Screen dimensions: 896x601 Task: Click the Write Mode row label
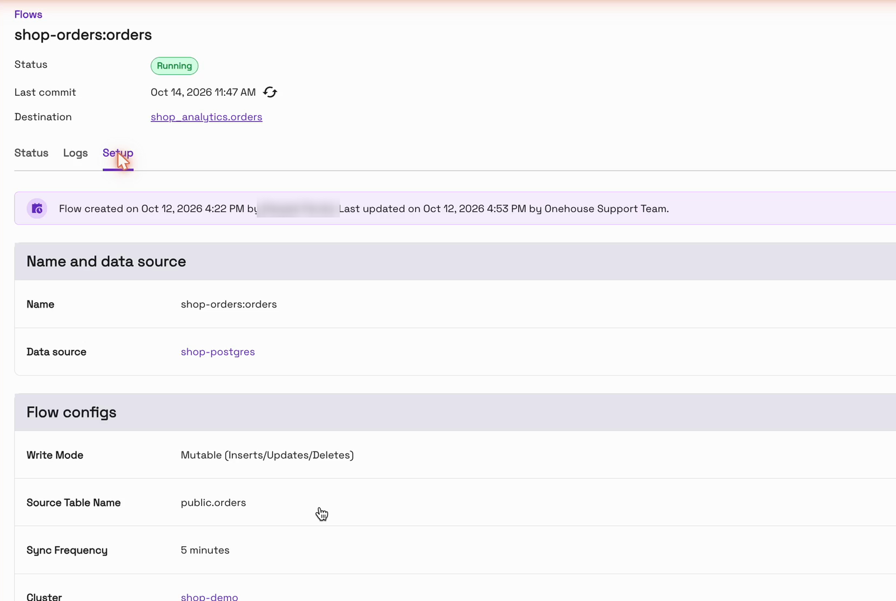coord(55,456)
